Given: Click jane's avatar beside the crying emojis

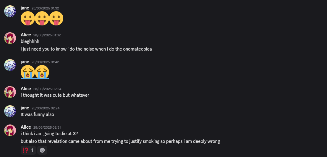Looking at the screenshot, I should [x=10, y=65].
